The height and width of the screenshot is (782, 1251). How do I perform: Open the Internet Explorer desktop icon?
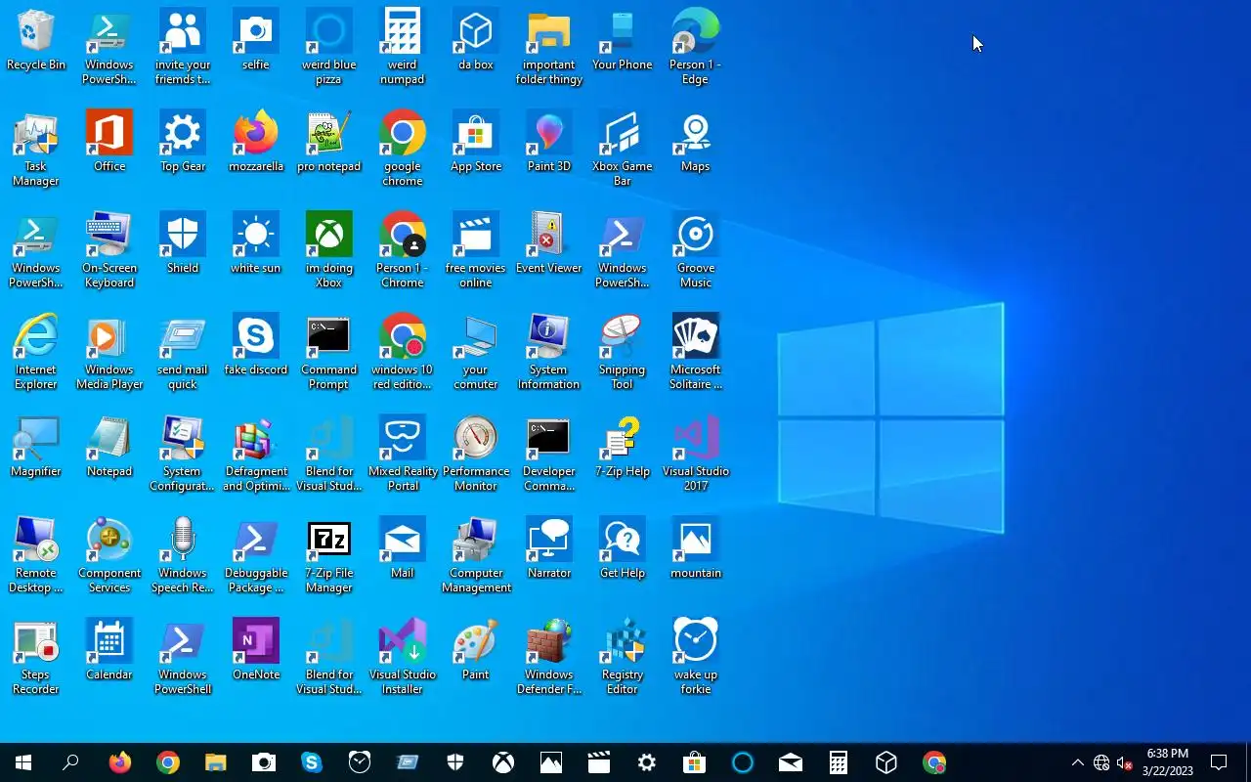(36, 352)
